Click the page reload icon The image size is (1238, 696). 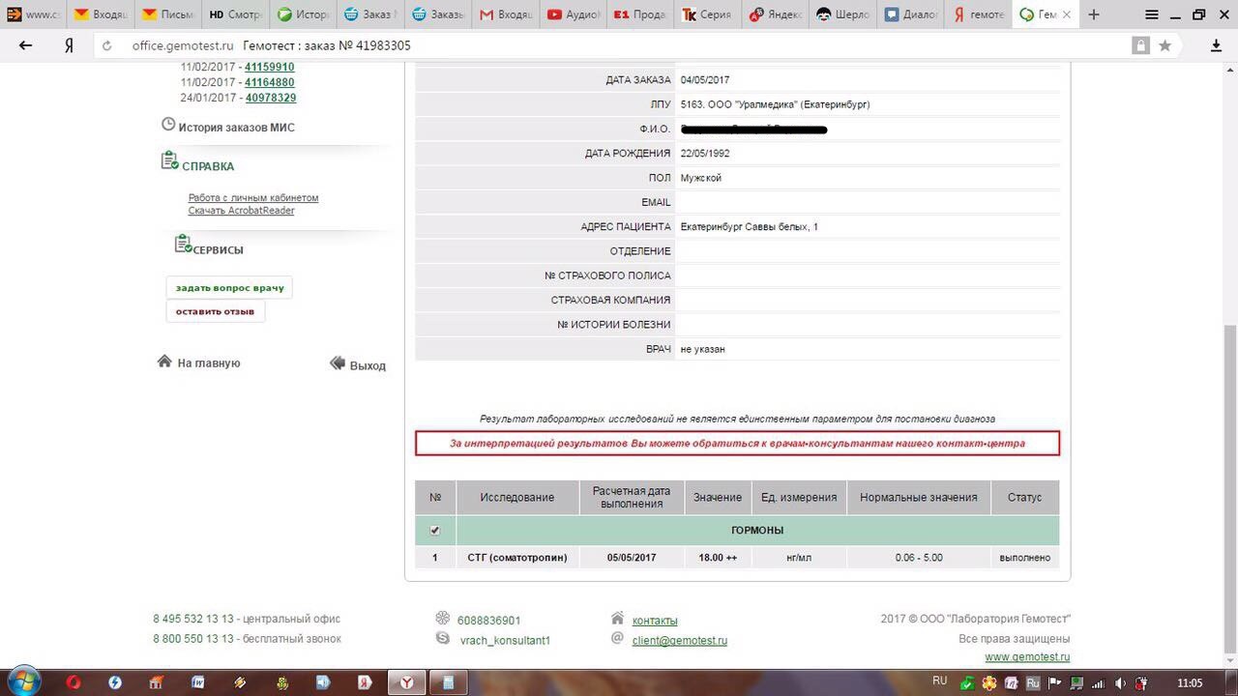coord(107,45)
